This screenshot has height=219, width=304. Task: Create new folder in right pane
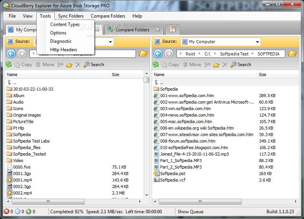(x=216, y=65)
